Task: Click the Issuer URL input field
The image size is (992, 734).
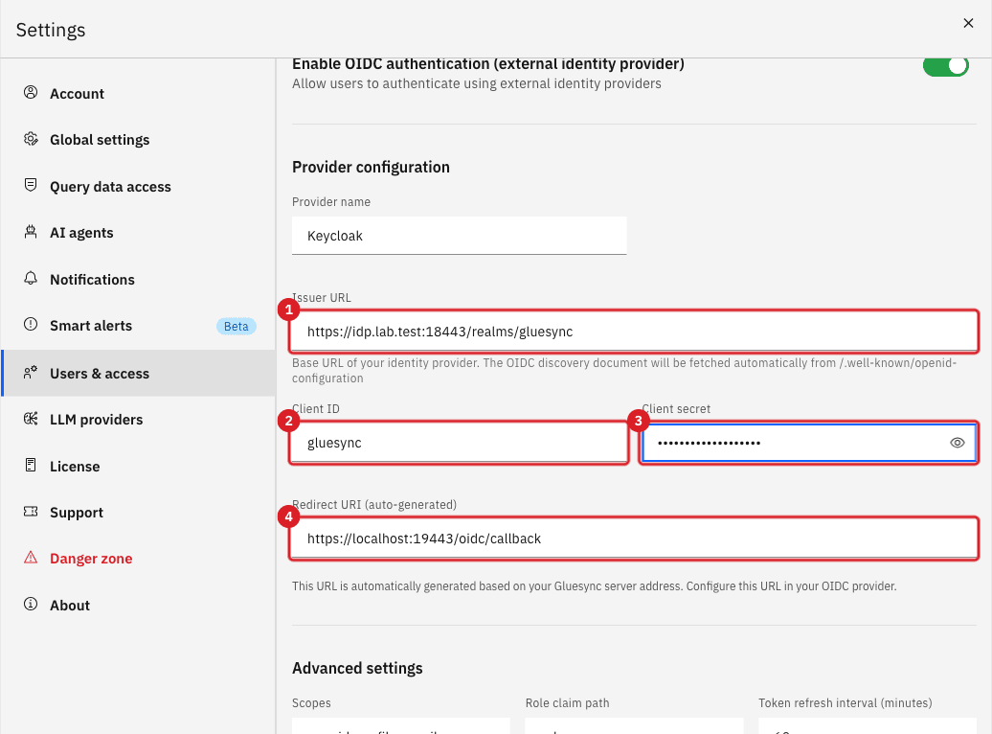Action: pyautogui.click(x=634, y=332)
